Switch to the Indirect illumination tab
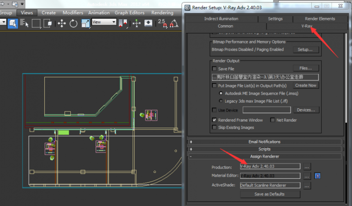The width and height of the screenshot is (352, 206). (221, 19)
